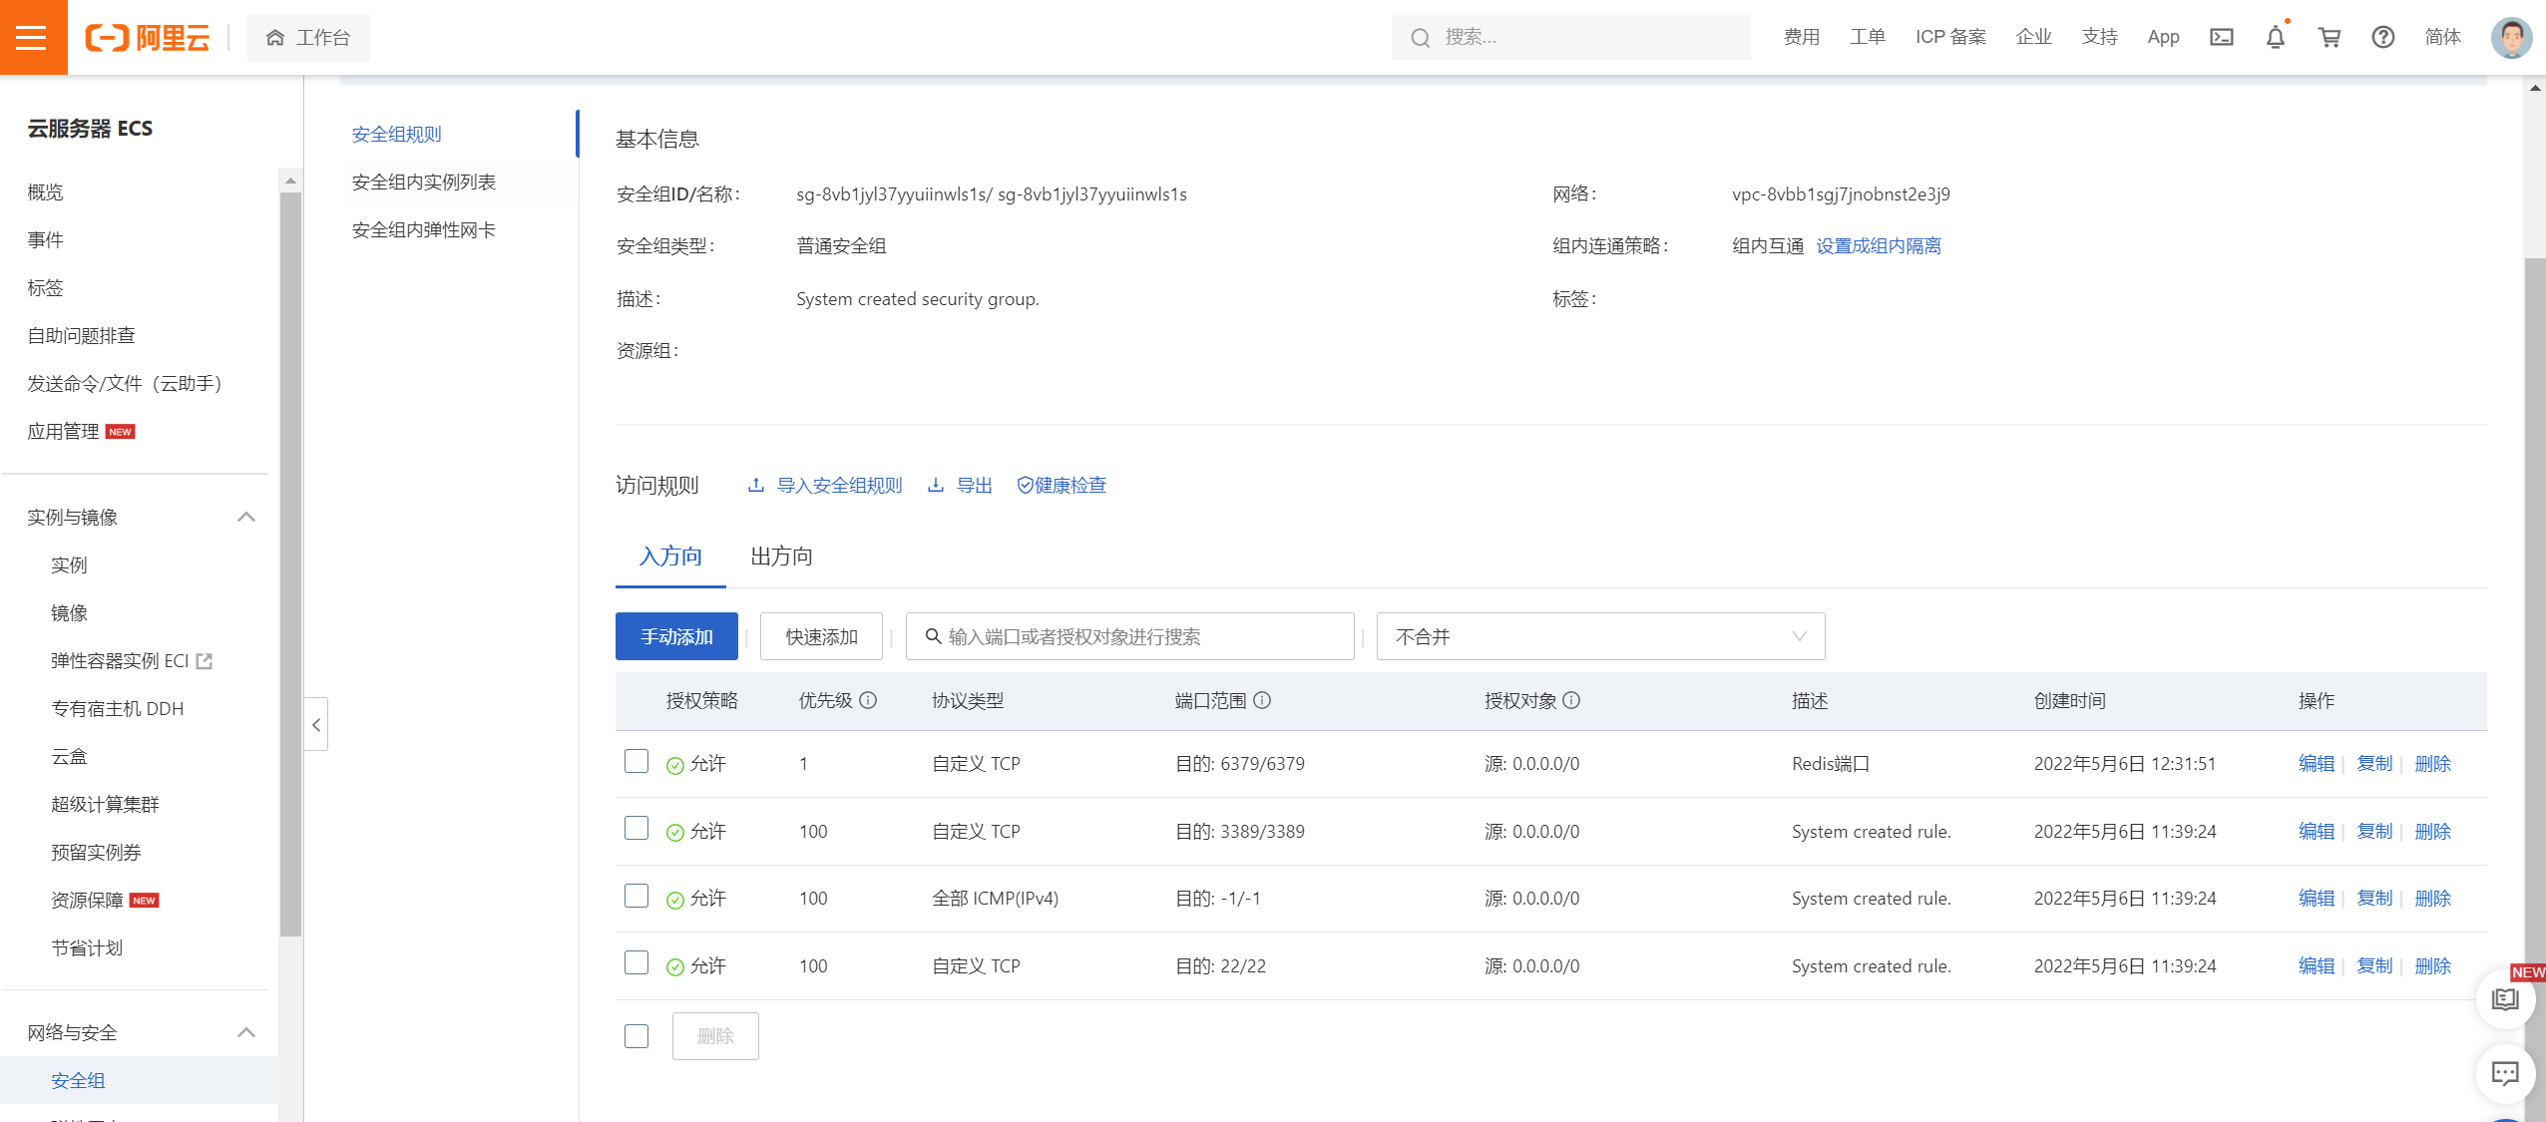Edit the port 22 rule

[x=2317, y=965]
